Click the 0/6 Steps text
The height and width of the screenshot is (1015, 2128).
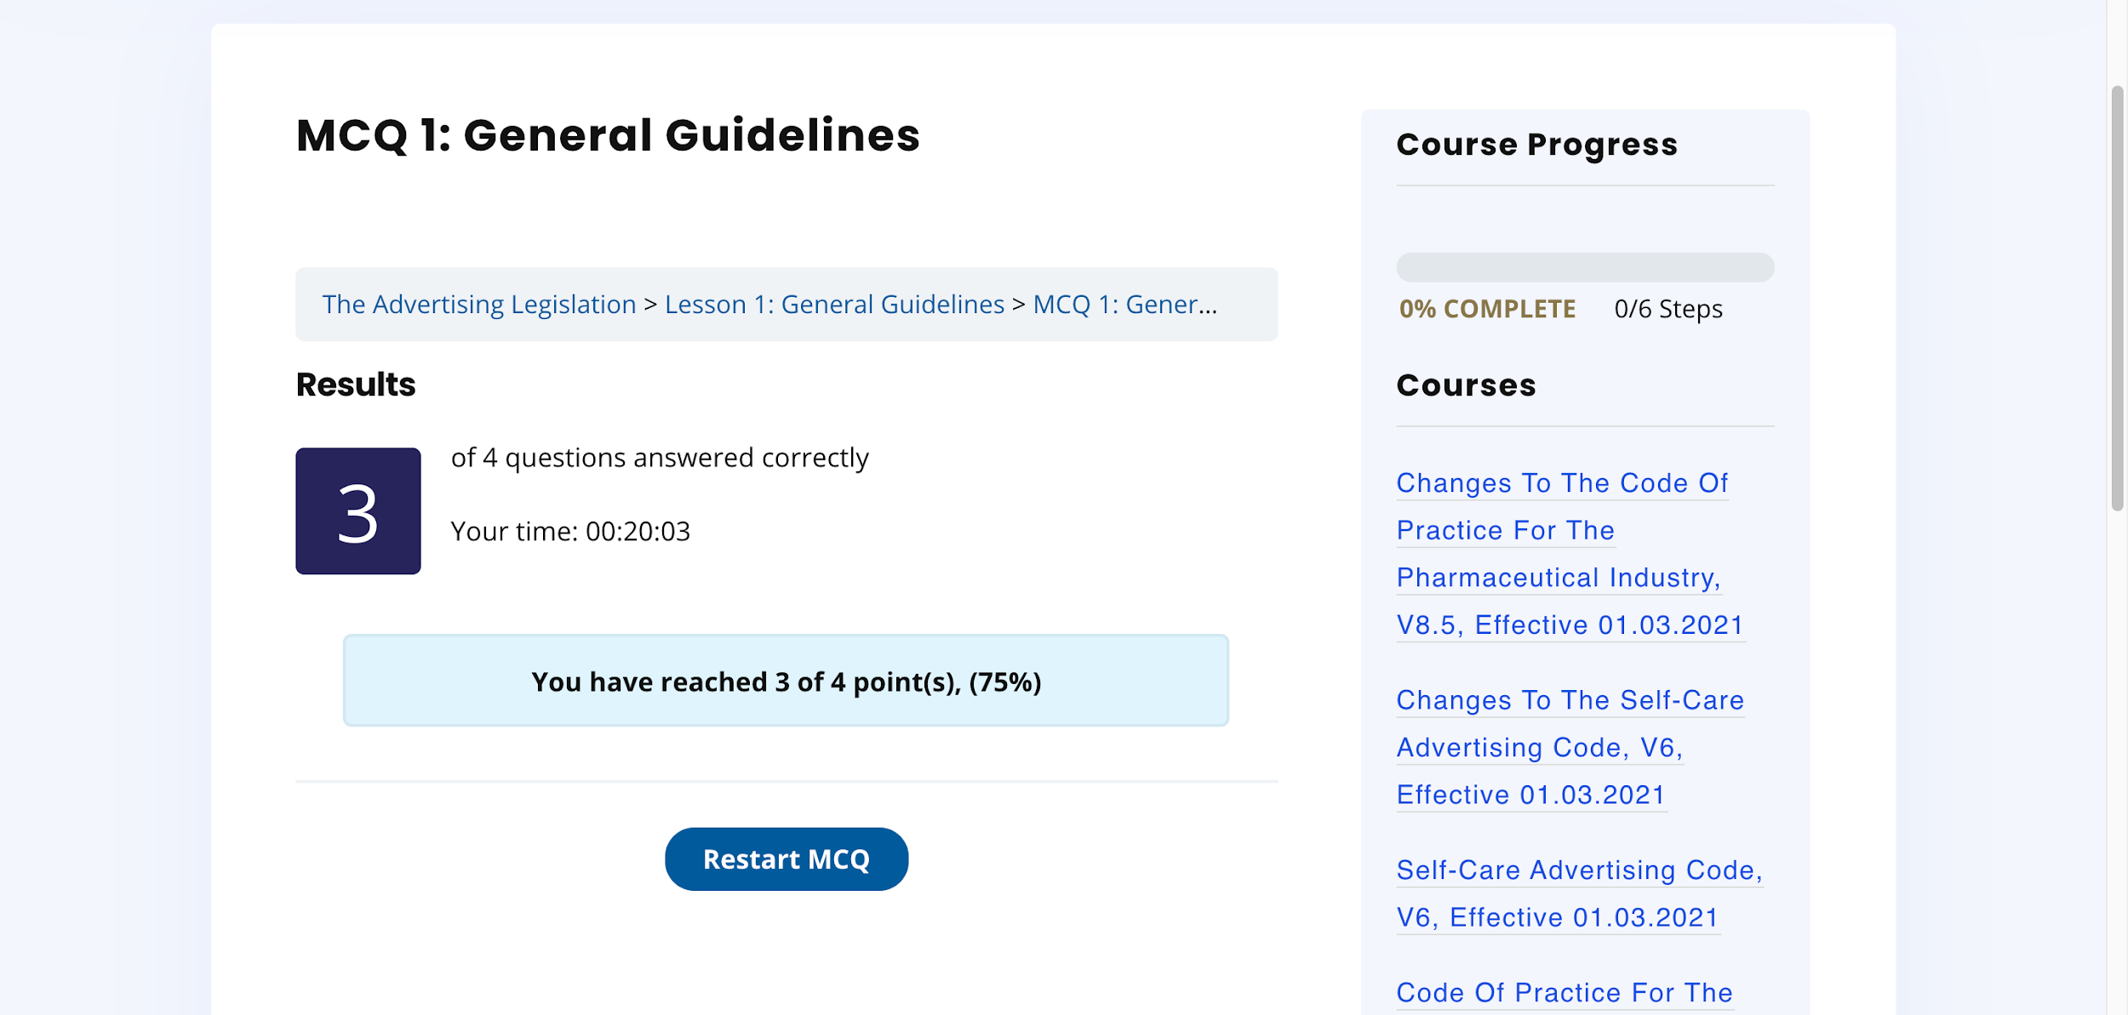[x=1668, y=309]
